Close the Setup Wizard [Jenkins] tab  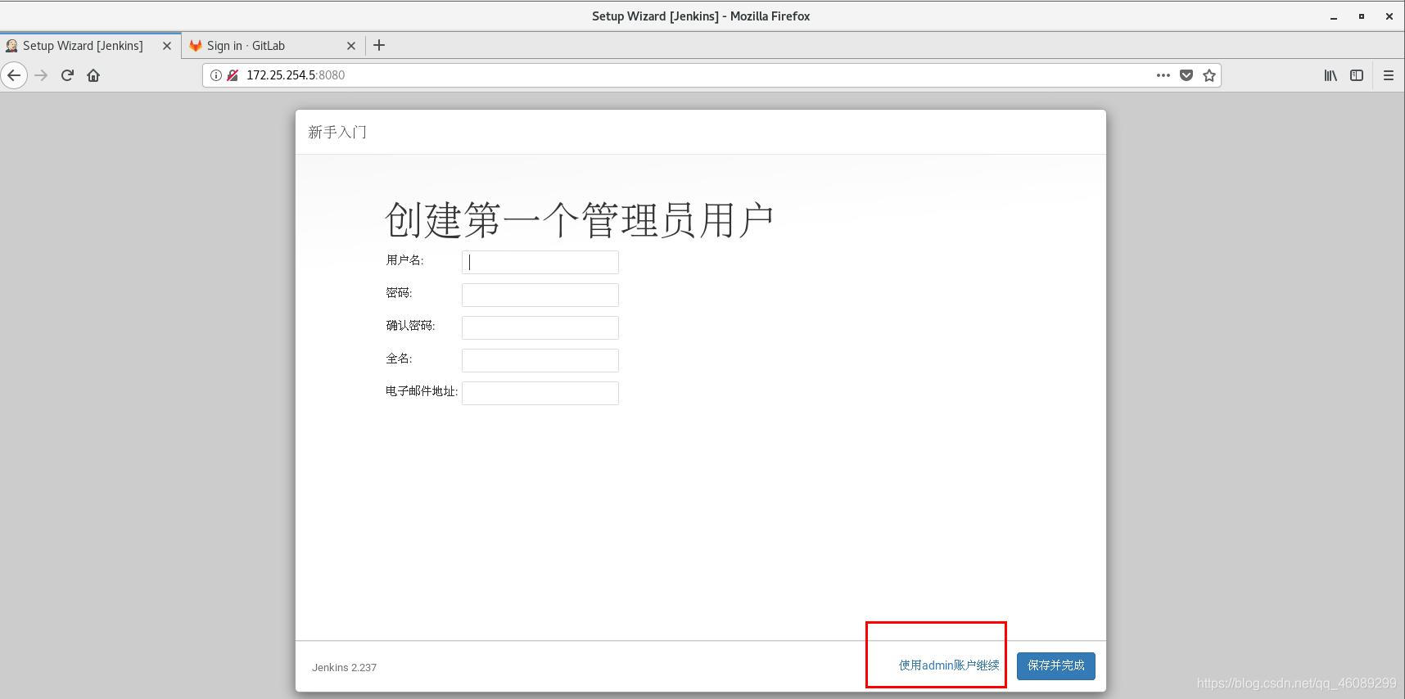click(167, 46)
